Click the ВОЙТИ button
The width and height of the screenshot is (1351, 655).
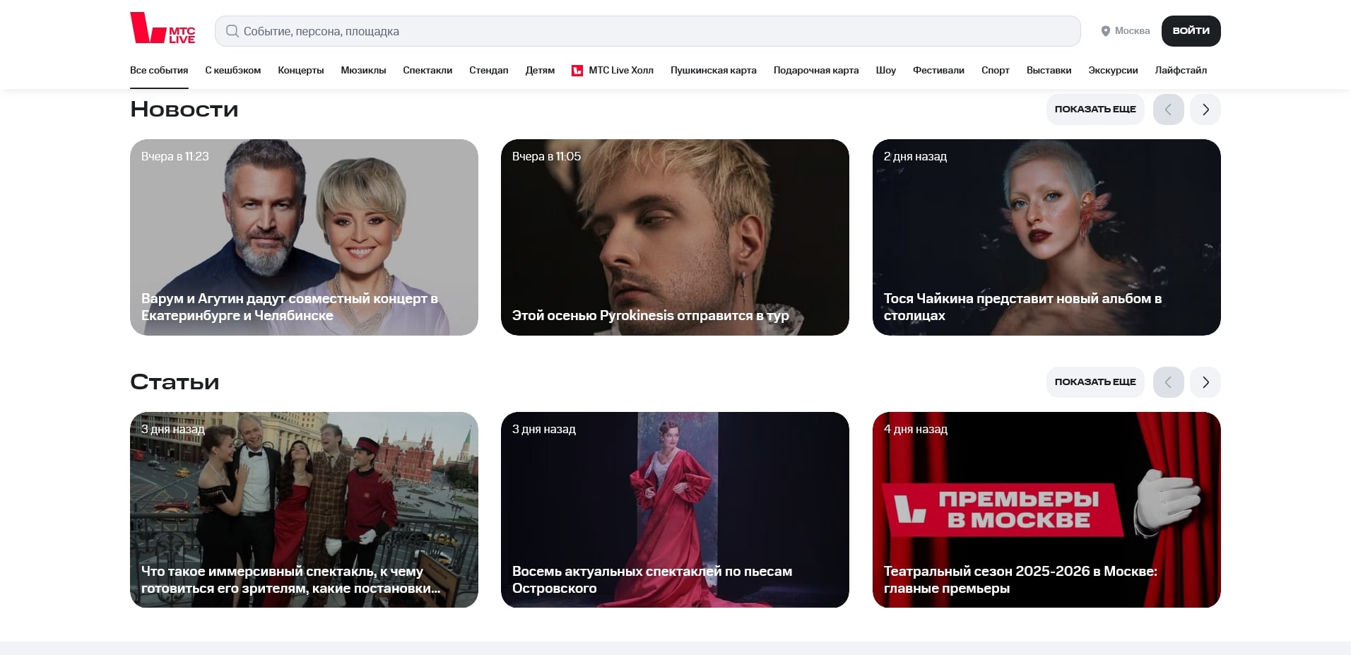pyautogui.click(x=1190, y=30)
